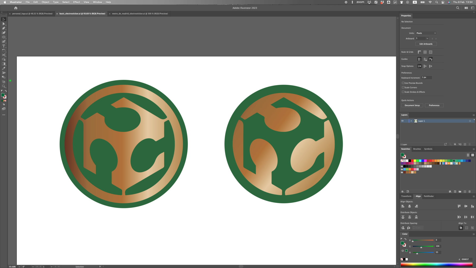This screenshot has height=268, width=476.
Task: Toggle transparency grid button
Action: tap(431, 52)
